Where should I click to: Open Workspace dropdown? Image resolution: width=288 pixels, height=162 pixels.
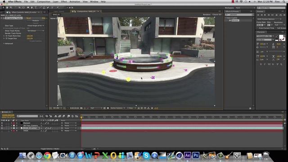(x=245, y=8)
